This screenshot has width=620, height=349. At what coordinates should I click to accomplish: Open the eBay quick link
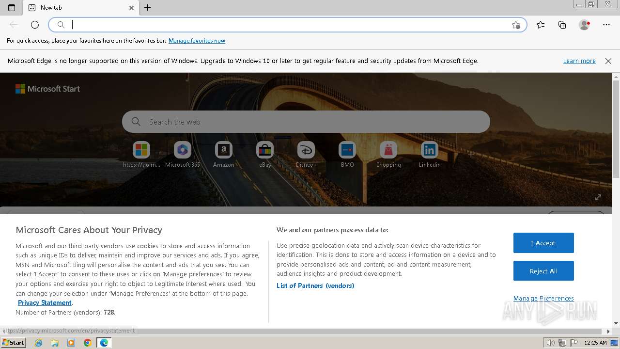(265, 155)
